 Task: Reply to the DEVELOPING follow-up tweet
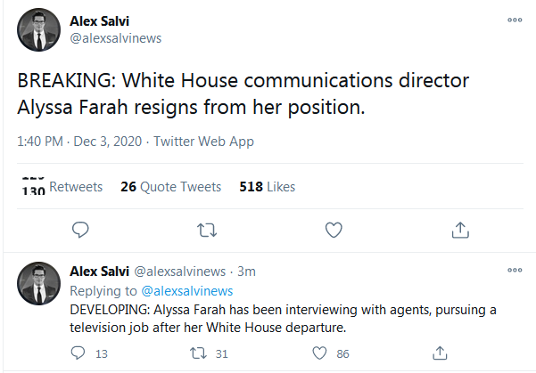point(78,353)
